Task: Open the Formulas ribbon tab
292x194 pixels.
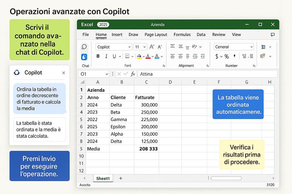Action: (182, 35)
